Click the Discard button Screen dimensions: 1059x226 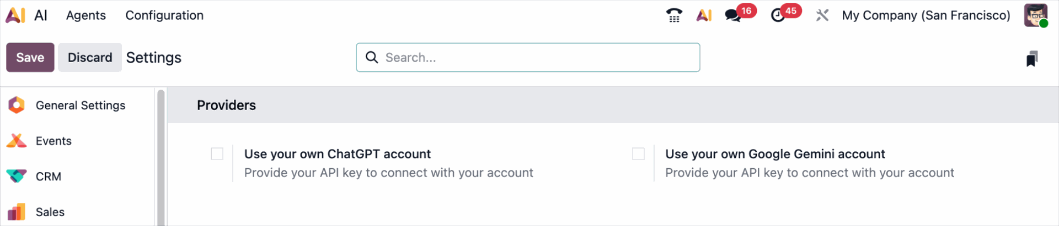pyautogui.click(x=90, y=58)
